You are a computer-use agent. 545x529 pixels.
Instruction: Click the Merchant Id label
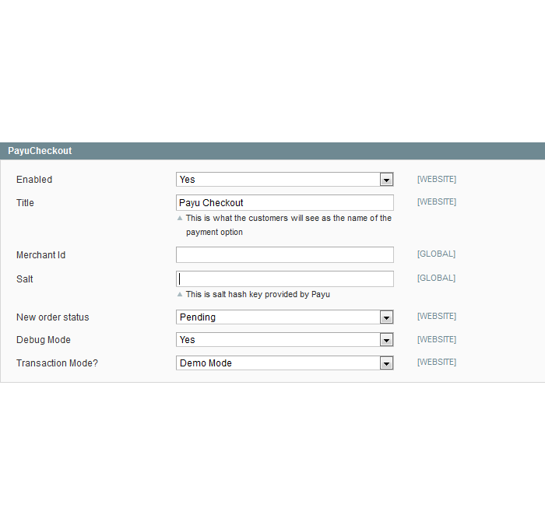coord(40,255)
